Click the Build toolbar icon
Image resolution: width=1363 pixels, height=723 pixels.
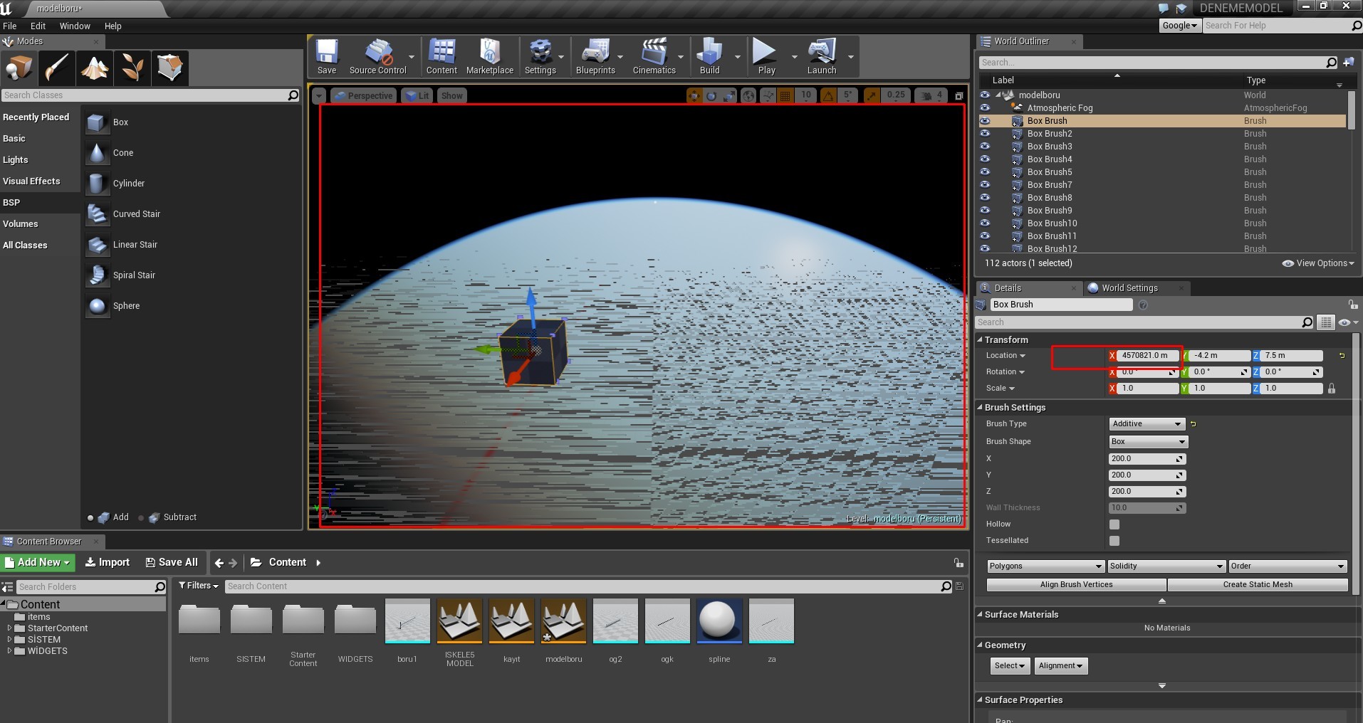710,56
